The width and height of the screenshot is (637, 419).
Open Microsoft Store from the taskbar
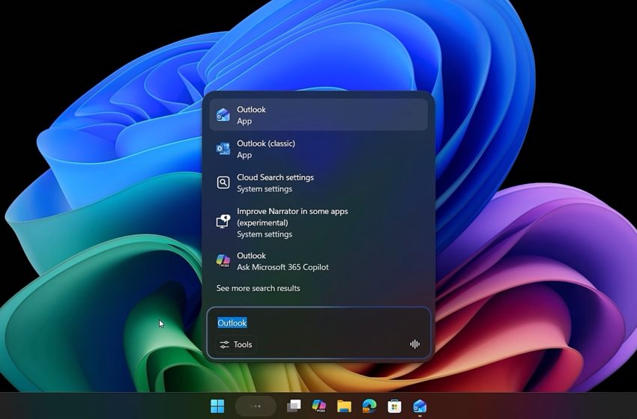[x=394, y=406]
